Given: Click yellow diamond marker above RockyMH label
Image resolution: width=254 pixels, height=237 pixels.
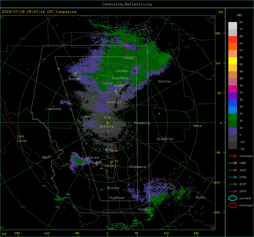Looking at the screenshot, I should click(75, 74).
